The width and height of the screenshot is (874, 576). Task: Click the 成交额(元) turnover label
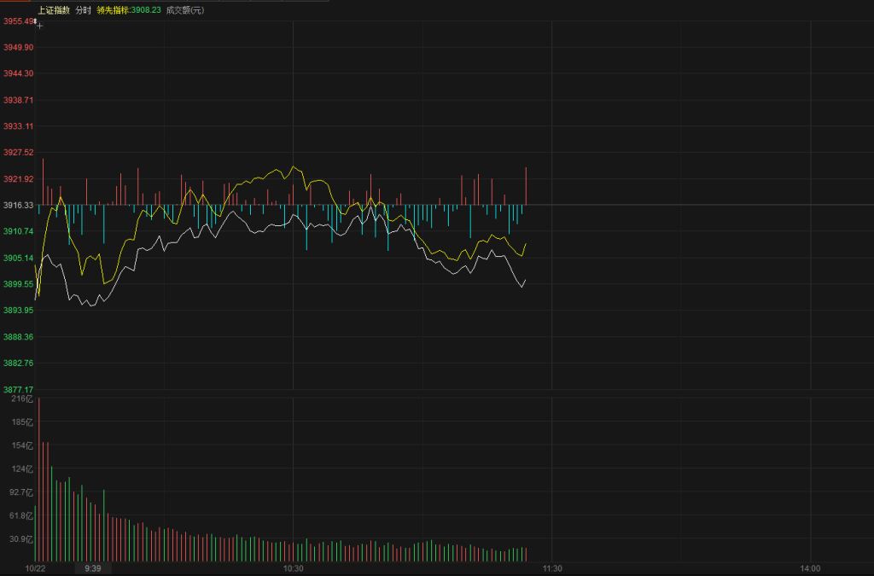tap(185, 10)
